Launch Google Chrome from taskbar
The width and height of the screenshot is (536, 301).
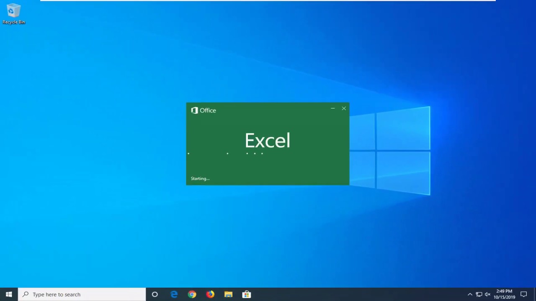192,294
